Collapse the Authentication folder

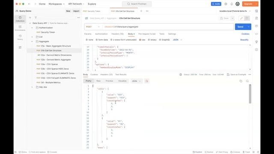(32, 28)
